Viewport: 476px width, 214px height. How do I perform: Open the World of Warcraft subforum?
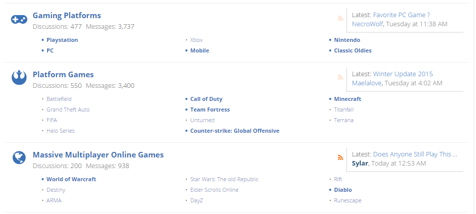coord(71,179)
